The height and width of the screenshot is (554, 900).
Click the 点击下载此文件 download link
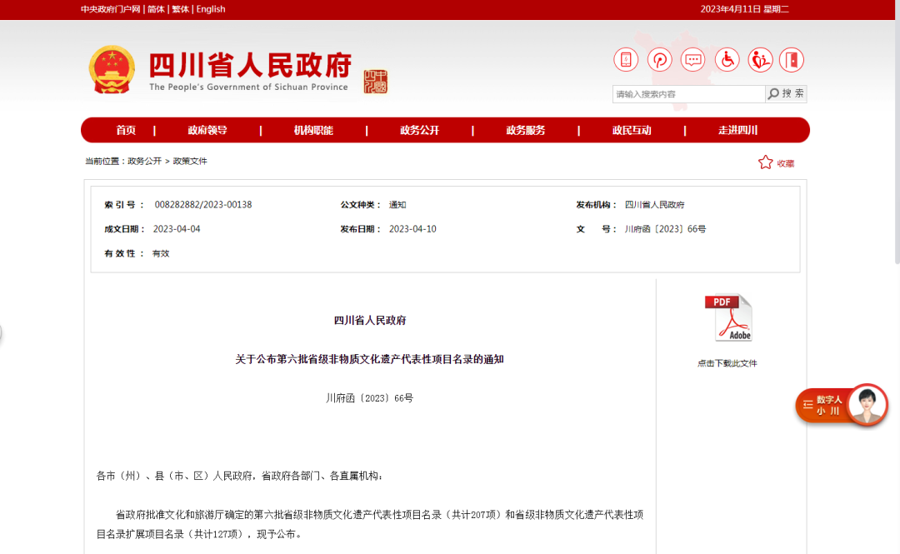pyautogui.click(x=727, y=363)
